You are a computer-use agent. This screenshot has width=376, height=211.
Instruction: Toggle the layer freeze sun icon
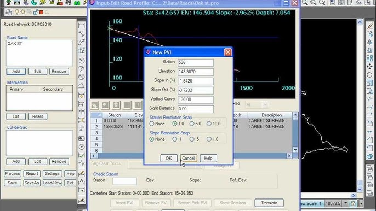point(23,12)
